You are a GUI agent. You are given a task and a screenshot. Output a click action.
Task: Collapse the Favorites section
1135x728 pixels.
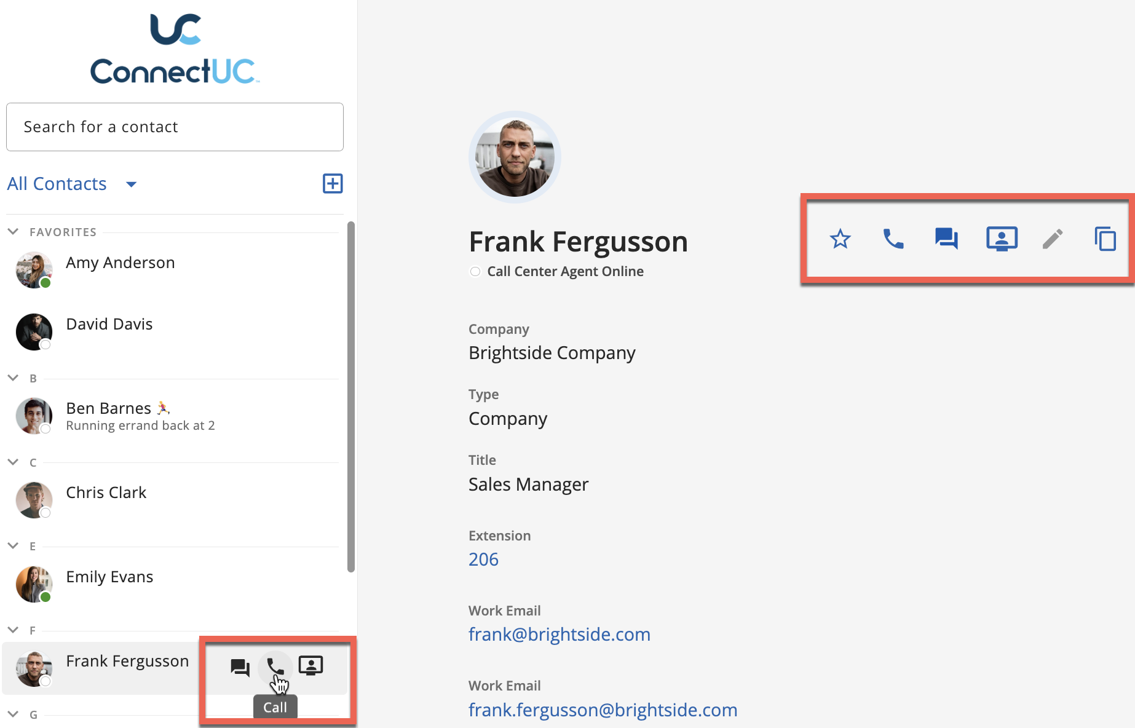[x=13, y=232]
